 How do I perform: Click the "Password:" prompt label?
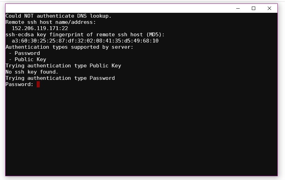tap(19, 84)
